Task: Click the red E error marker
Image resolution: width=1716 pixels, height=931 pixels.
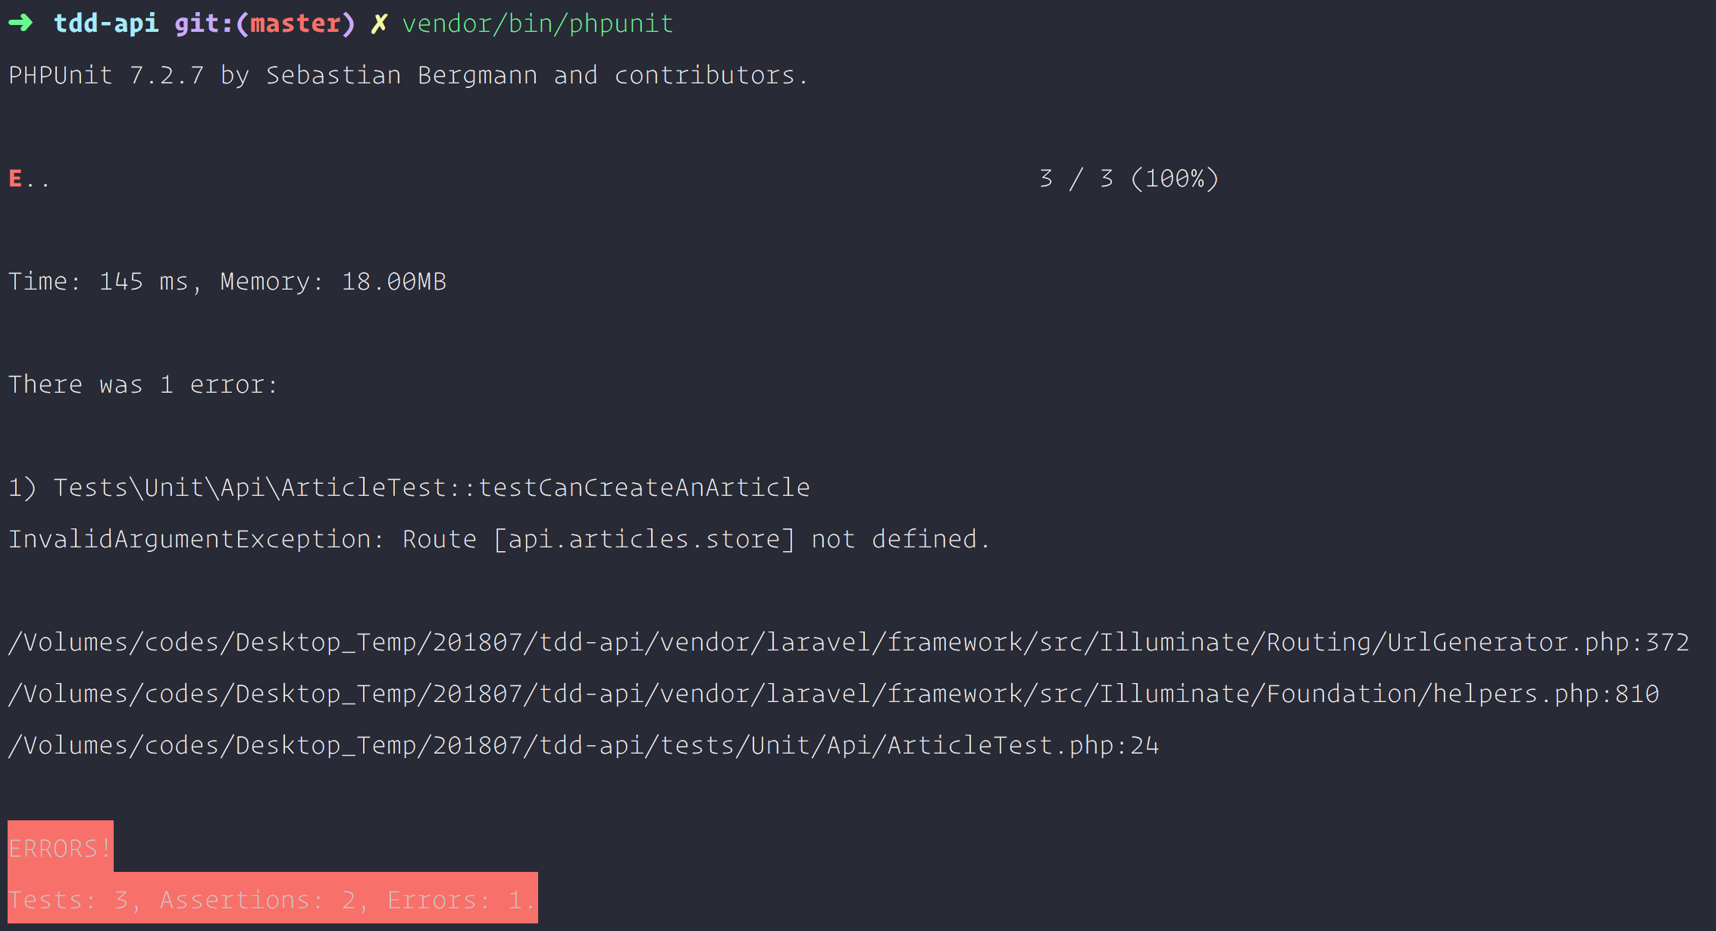Action: 15,179
